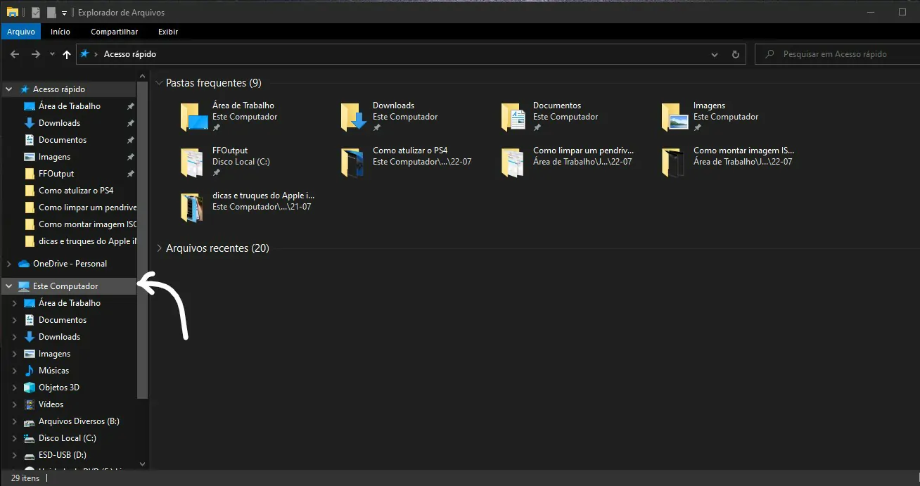This screenshot has width=920, height=486.
Task: Switch to the Início ribbon tab
Action: 60,32
